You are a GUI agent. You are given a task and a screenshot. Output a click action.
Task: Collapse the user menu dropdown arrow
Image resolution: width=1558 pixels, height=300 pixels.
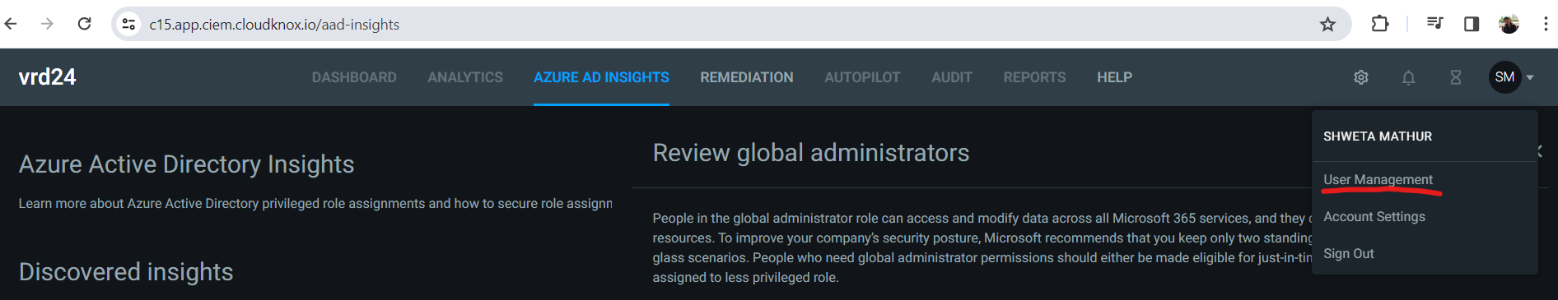point(1530,77)
